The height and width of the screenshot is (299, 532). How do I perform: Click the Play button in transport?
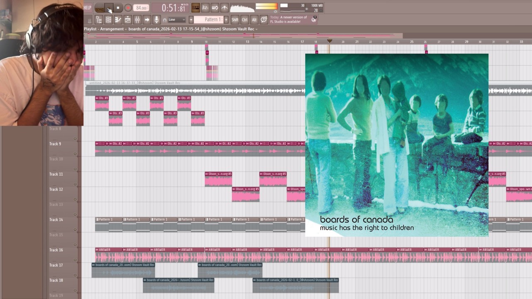point(109,8)
